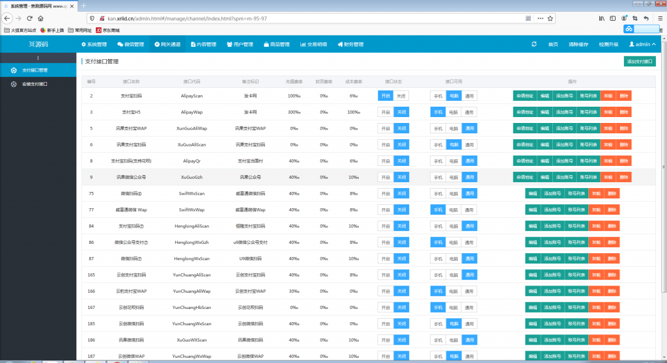Reload the page with the browser refresh icon
This screenshot has width=667, height=363.
click(x=29, y=18)
